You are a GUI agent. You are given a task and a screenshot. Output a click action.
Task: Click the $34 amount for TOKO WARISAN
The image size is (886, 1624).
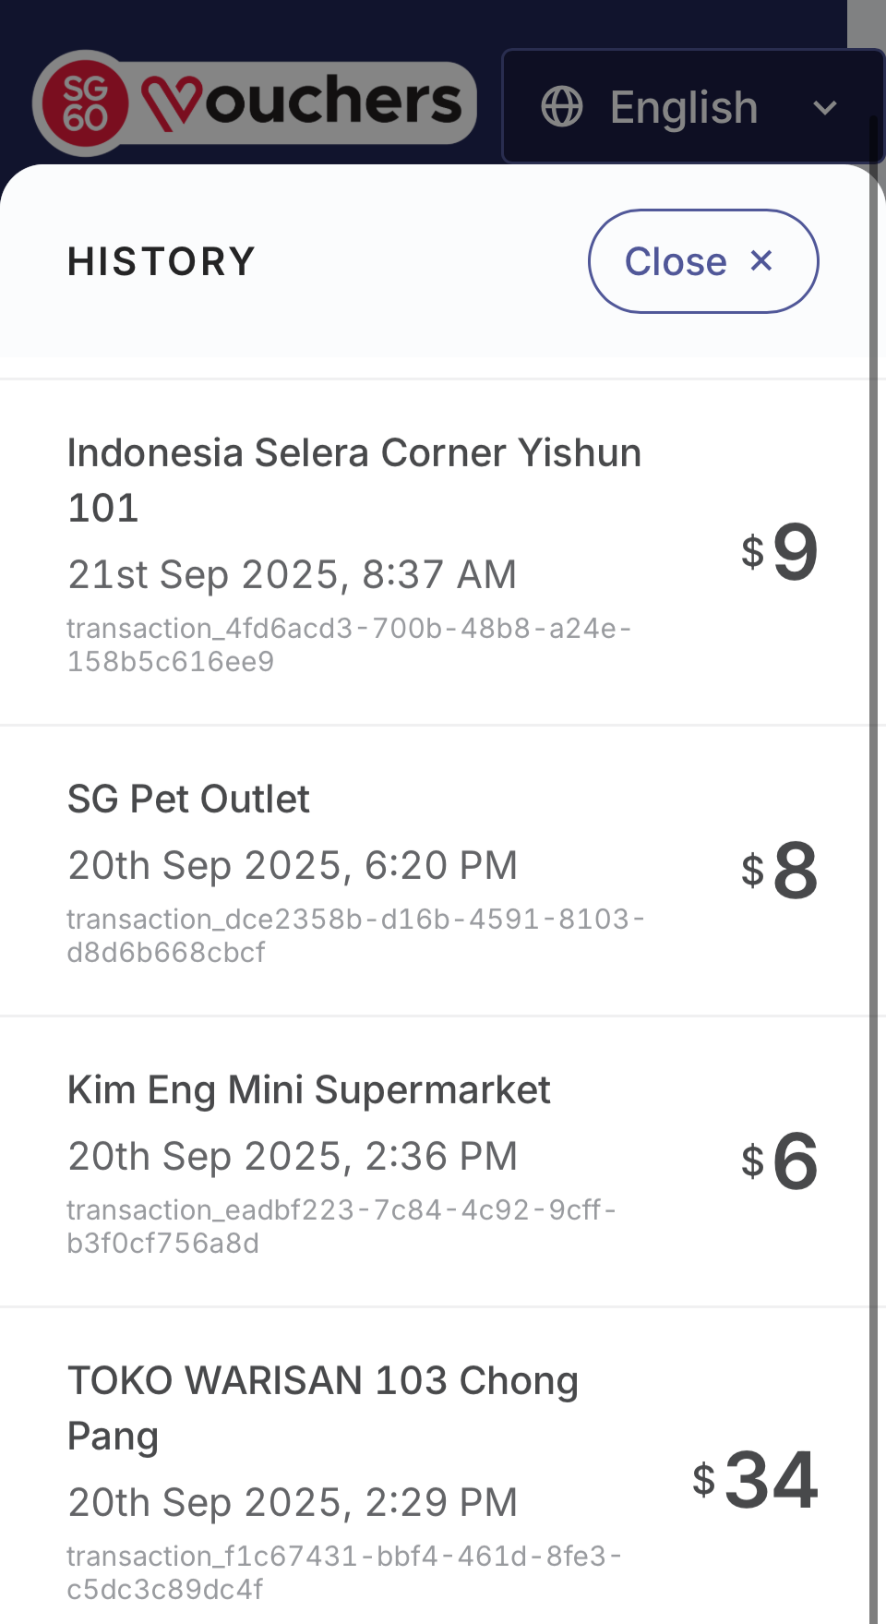click(x=756, y=1480)
